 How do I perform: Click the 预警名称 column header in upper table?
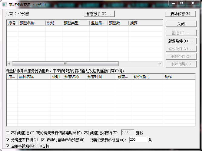tap(32, 23)
